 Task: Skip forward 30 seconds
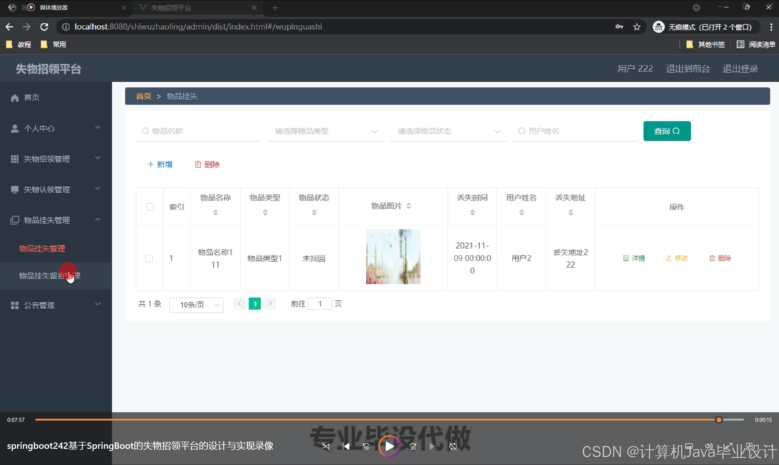pyautogui.click(x=413, y=446)
